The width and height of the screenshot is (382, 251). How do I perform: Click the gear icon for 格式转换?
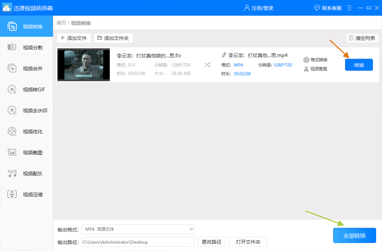coord(306,60)
